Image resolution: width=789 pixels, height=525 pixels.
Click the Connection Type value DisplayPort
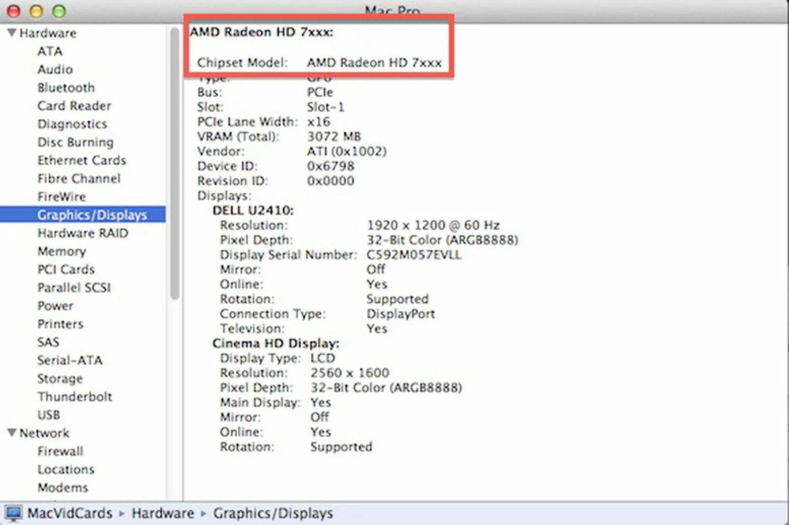(400, 314)
